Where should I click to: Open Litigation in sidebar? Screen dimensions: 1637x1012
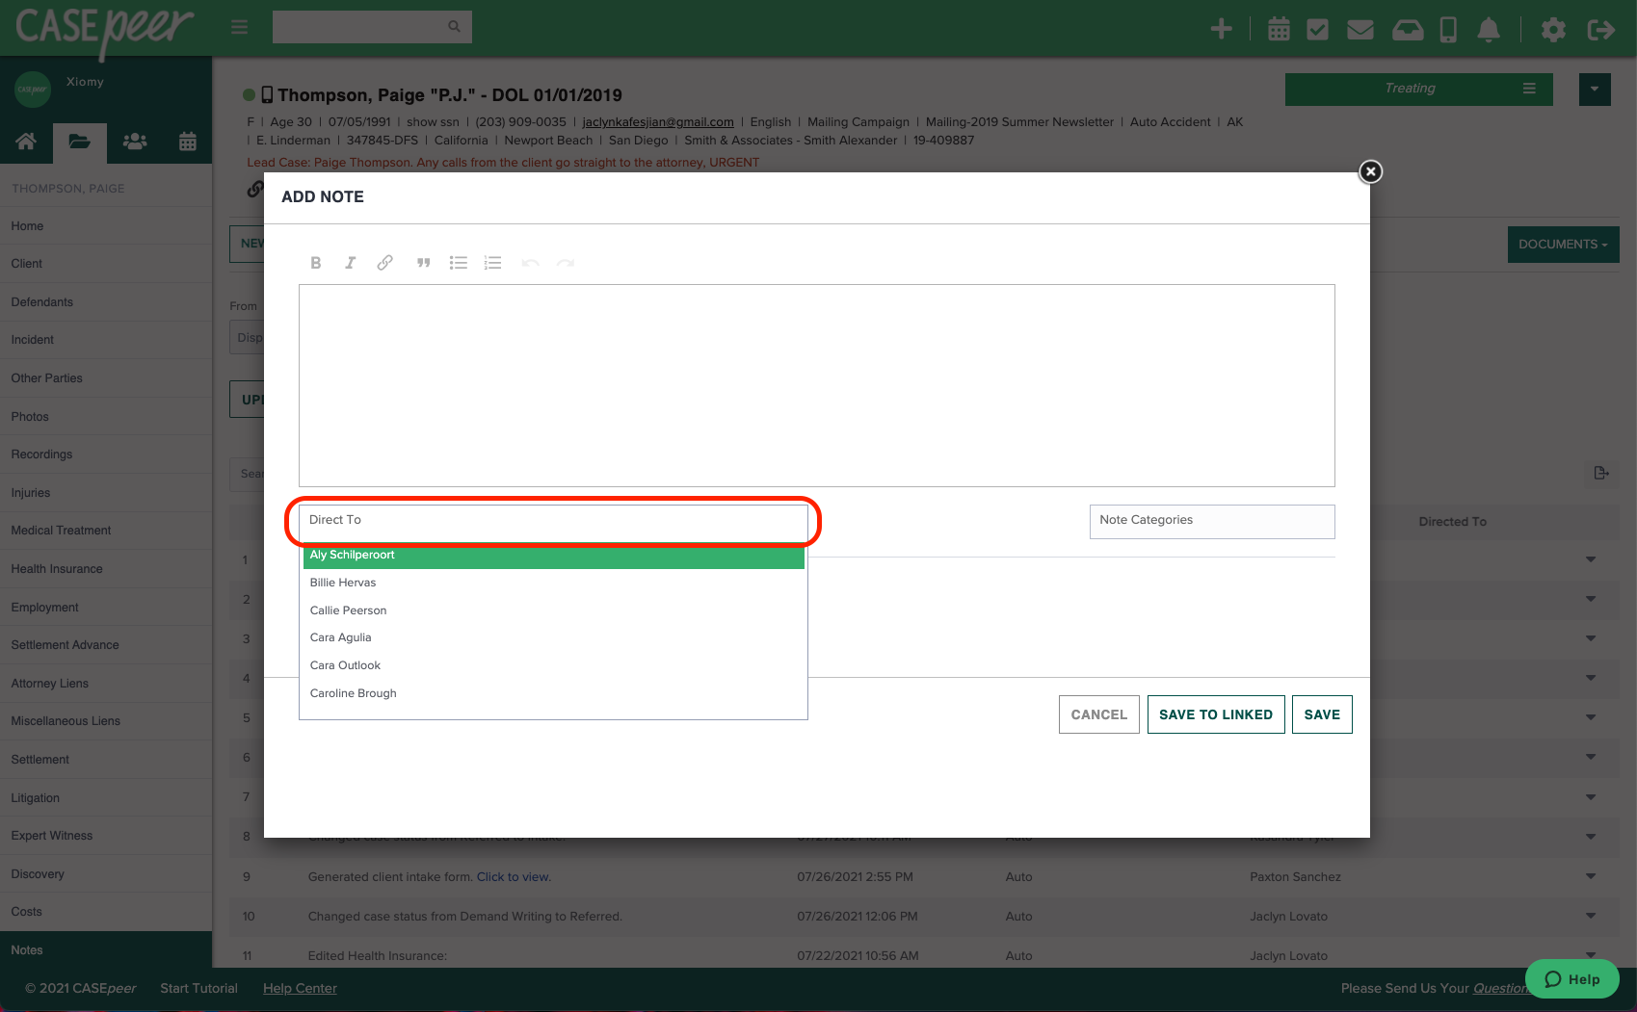(x=106, y=798)
